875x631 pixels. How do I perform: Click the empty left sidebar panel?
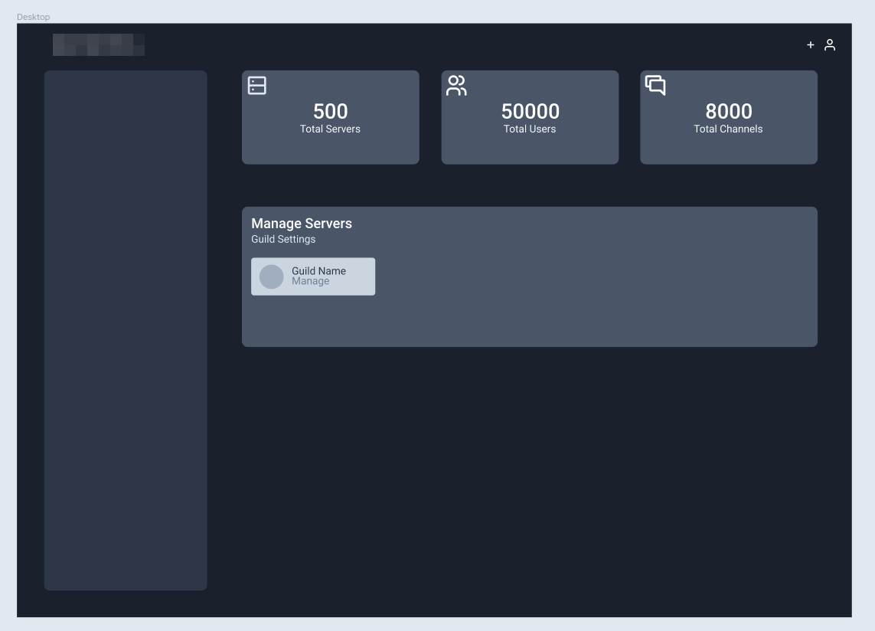tap(126, 330)
